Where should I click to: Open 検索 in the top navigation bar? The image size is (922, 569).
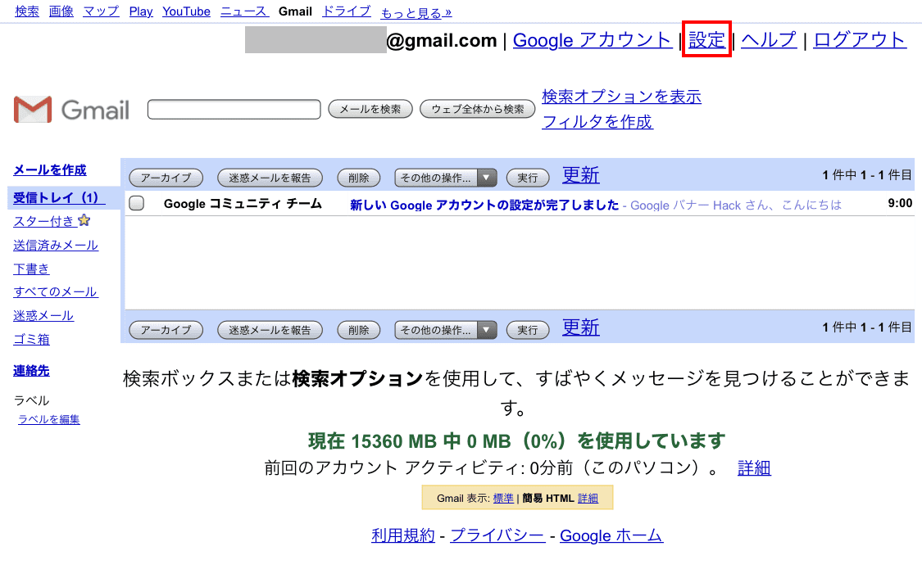click(x=27, y=11)
